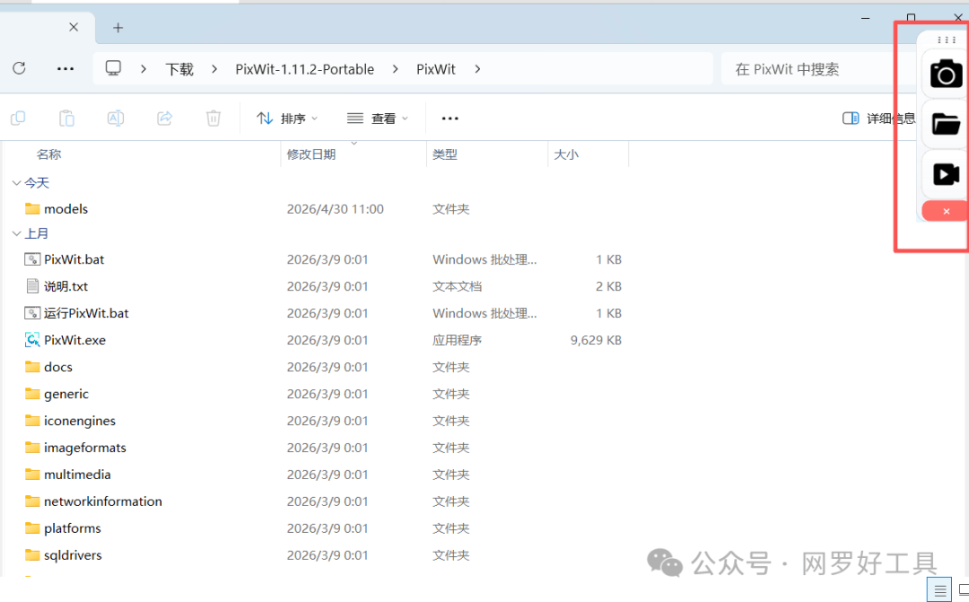Click 应用程序 type of PixWit.exe
Viewport: 969px width, 602px height.
point(457,340)
